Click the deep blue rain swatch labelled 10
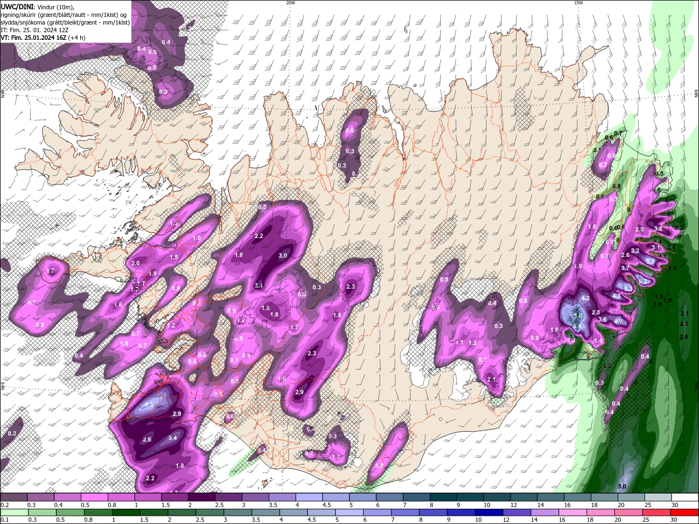This screenshot has height=524, width=699. 489,513
